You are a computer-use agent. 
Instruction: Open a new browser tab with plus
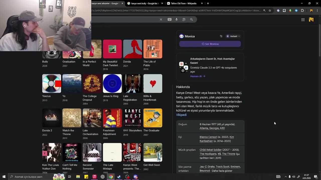(x=208, y=3)
